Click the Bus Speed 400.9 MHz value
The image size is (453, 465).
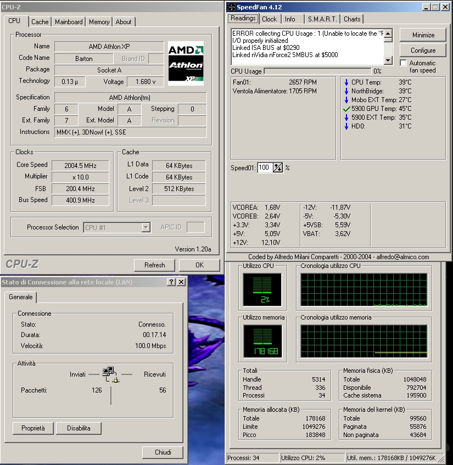coord(80,200)
